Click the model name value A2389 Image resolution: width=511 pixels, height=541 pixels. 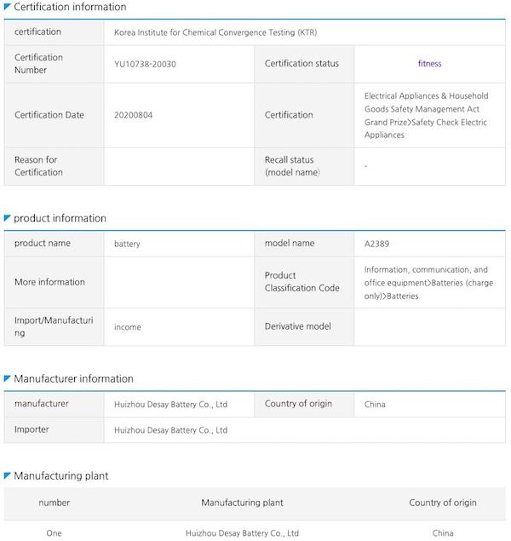[x=376, y=244]
